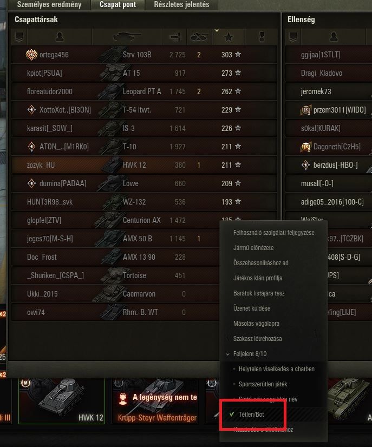This screenshot has height=447, width=372.
Task: Sort teammates by destroyed vehicles icon
Action: pos(199,36)
